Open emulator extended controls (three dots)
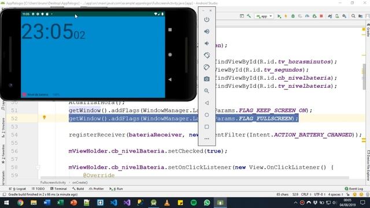 click(207, 139)
